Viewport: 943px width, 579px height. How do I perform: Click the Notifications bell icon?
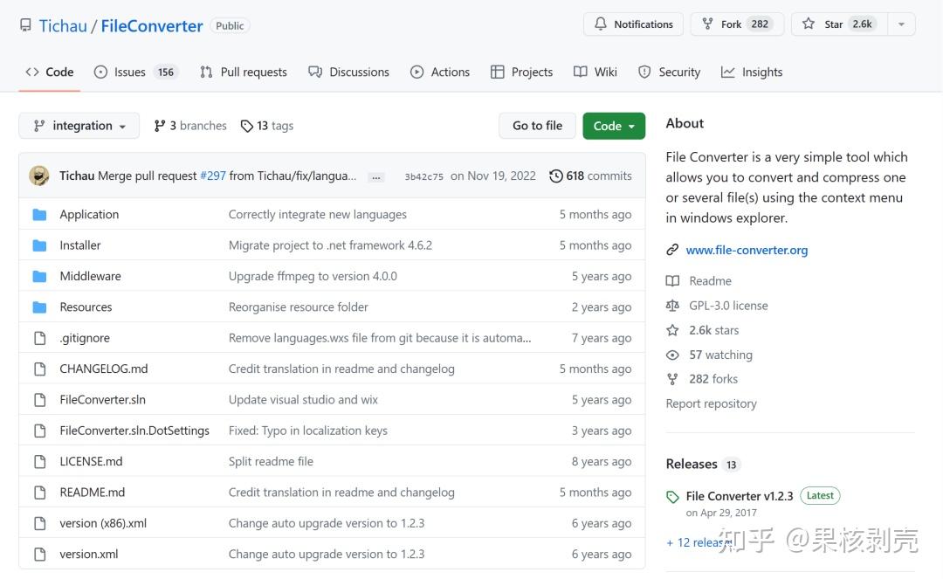601,24
